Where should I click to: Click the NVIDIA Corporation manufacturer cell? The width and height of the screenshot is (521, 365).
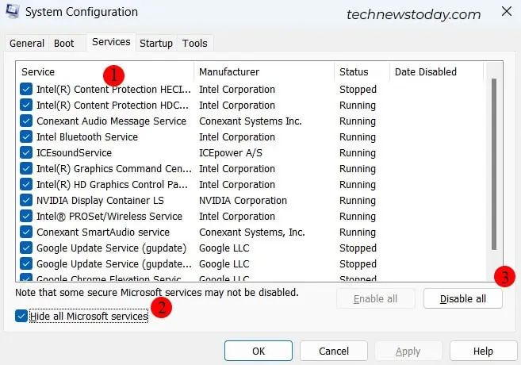[243, 201]
